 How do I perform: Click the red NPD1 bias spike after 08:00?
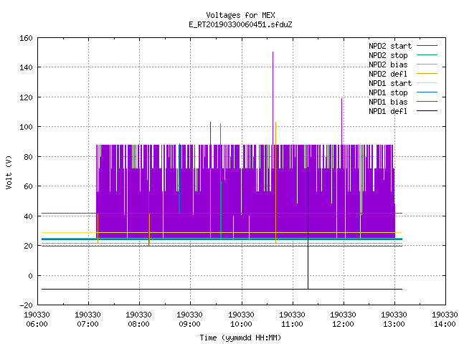pyautogui.click(x=148, y=199)
